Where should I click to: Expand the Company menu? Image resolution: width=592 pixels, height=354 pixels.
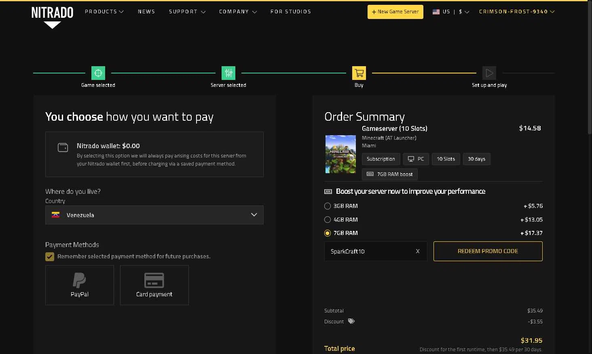[x=238, y=12]
